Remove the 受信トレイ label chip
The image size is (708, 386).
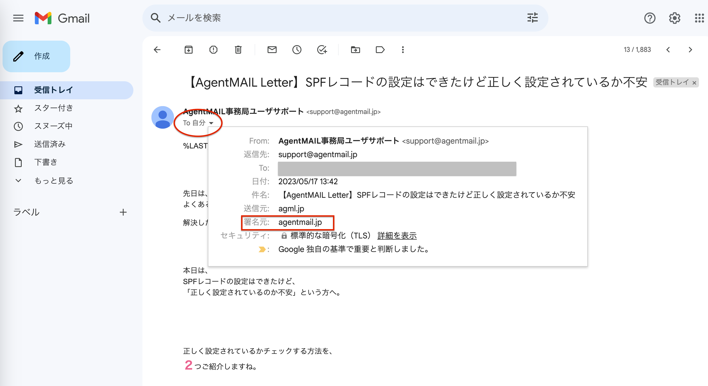point(694,83)
